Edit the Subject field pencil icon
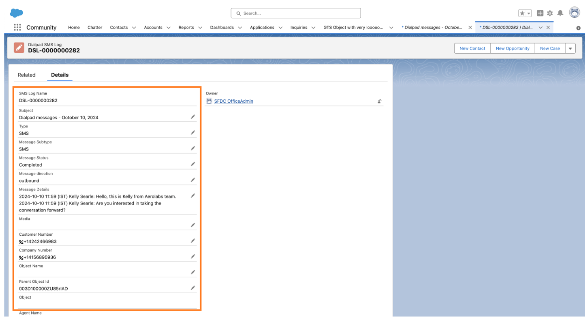585x317 pixels. tap(193, 117)
